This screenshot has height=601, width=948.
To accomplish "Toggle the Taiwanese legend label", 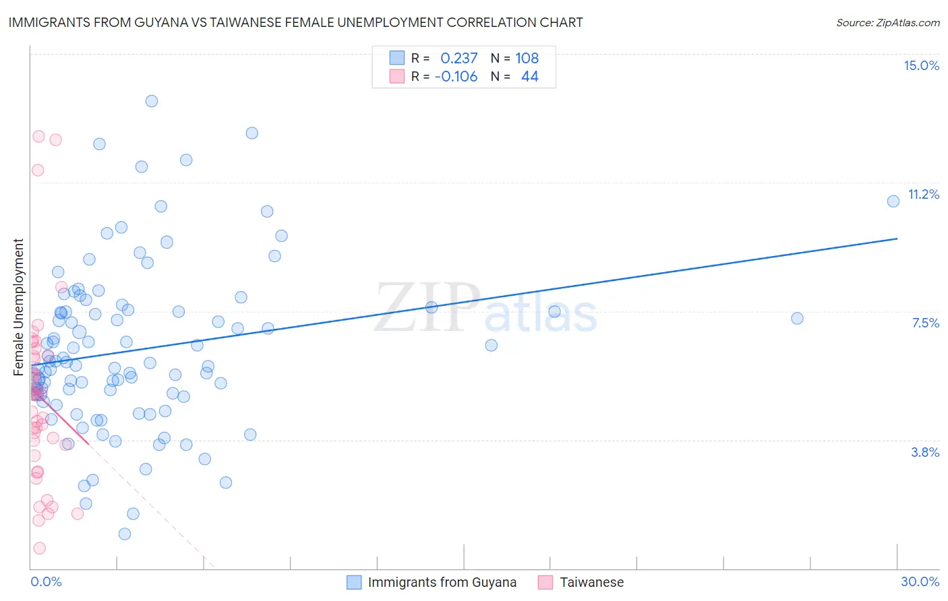I will coord(591,582).
